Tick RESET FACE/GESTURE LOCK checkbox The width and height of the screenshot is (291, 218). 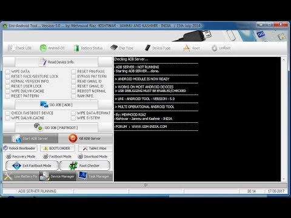8,76
